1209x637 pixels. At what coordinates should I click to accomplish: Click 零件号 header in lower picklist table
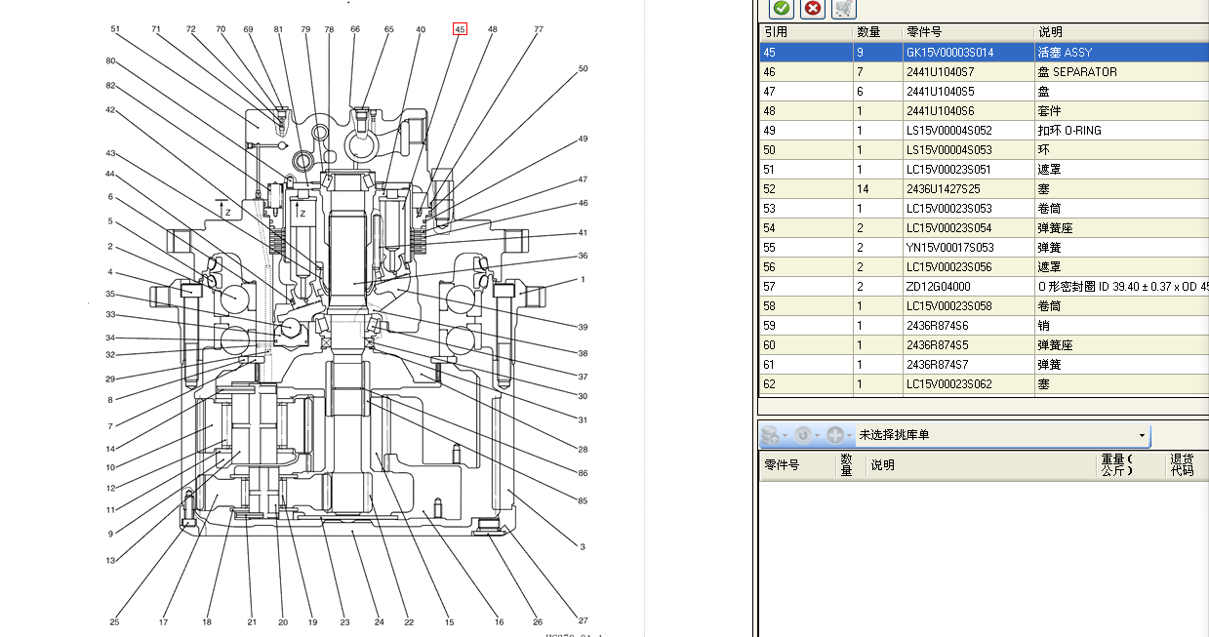point(798,465)
